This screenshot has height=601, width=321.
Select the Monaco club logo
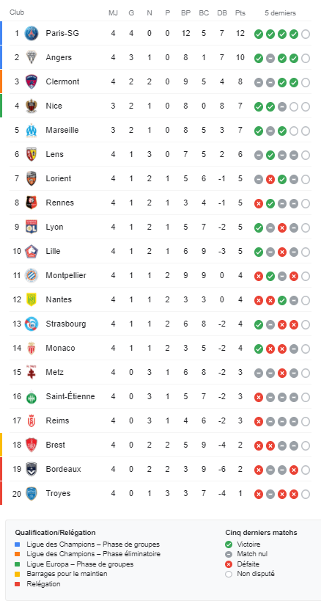pos(32,348)
